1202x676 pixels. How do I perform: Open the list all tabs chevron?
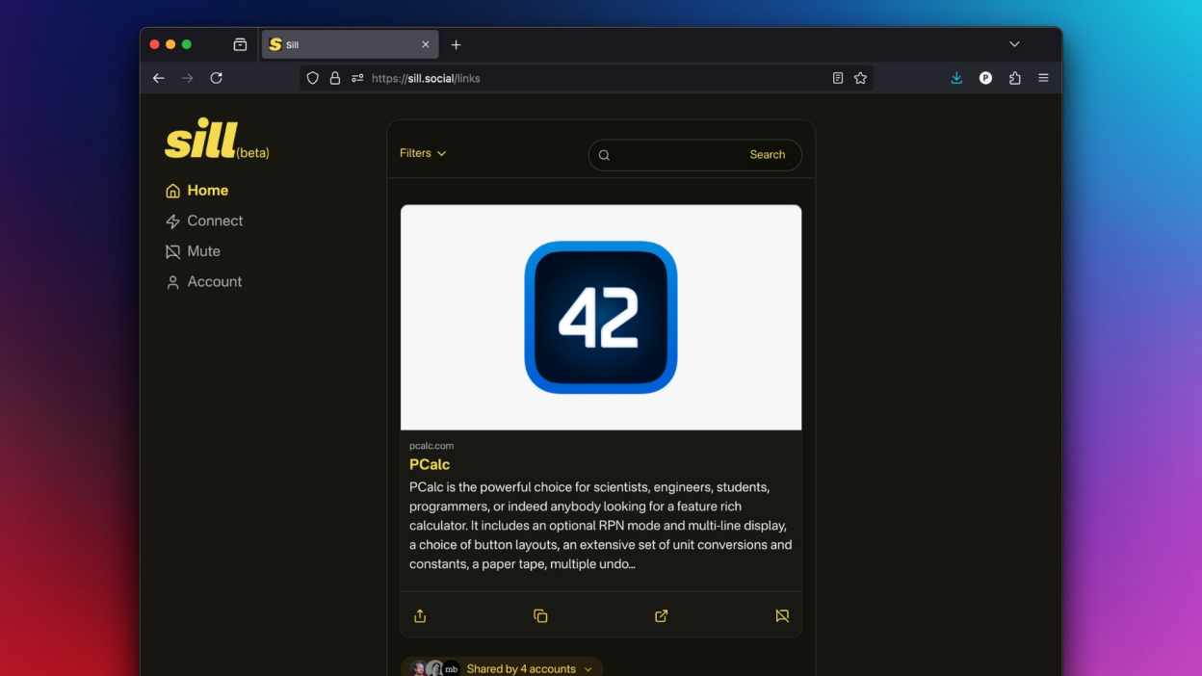point(1014,44)
